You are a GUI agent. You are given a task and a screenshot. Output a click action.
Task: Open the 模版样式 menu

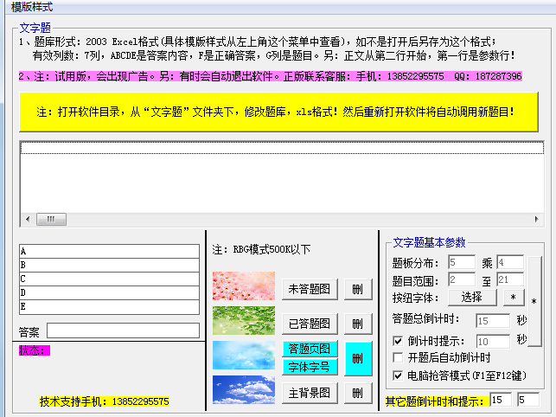click(x=32, y=6)
